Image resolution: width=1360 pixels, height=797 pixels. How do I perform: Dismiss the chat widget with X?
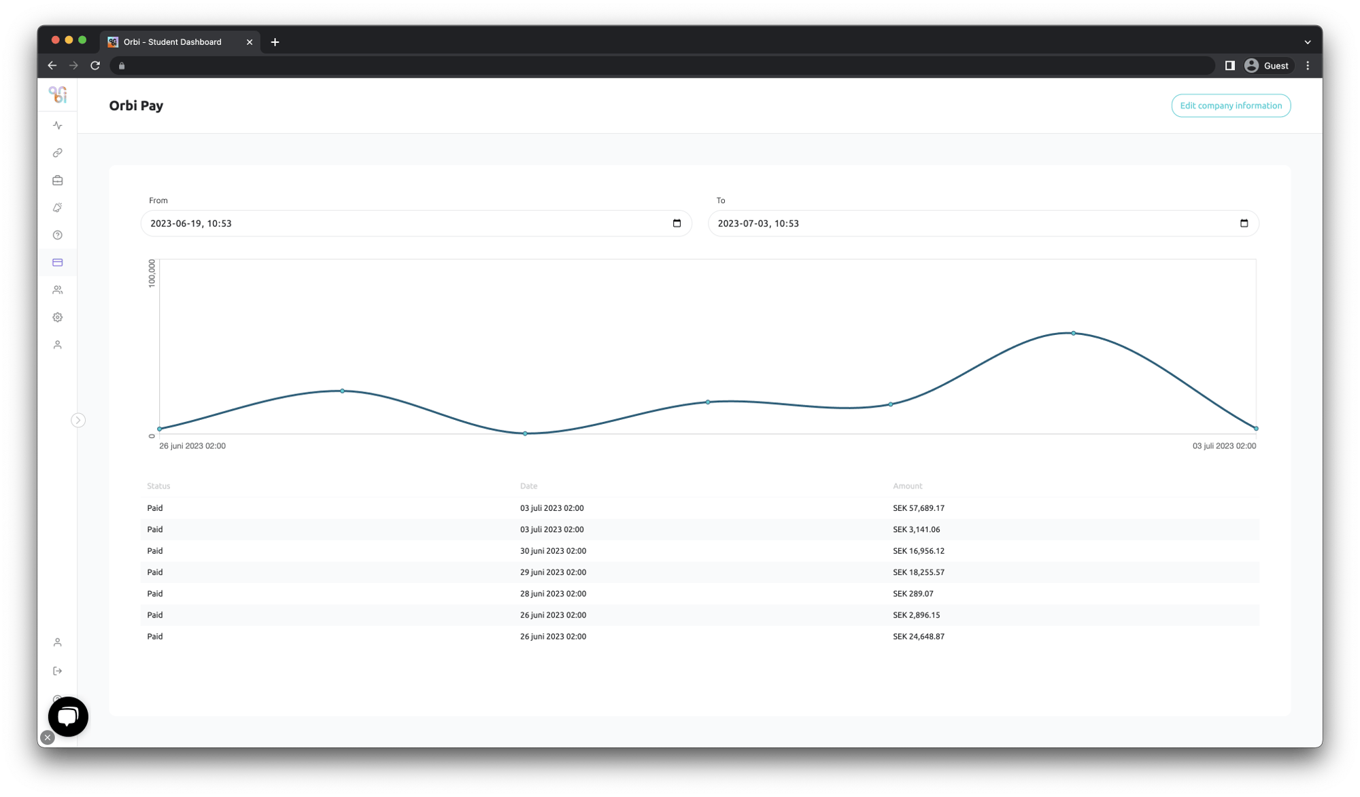tap(48, 737)
